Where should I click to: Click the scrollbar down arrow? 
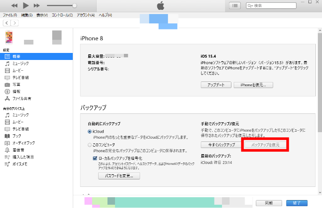[x=320, y=193]
